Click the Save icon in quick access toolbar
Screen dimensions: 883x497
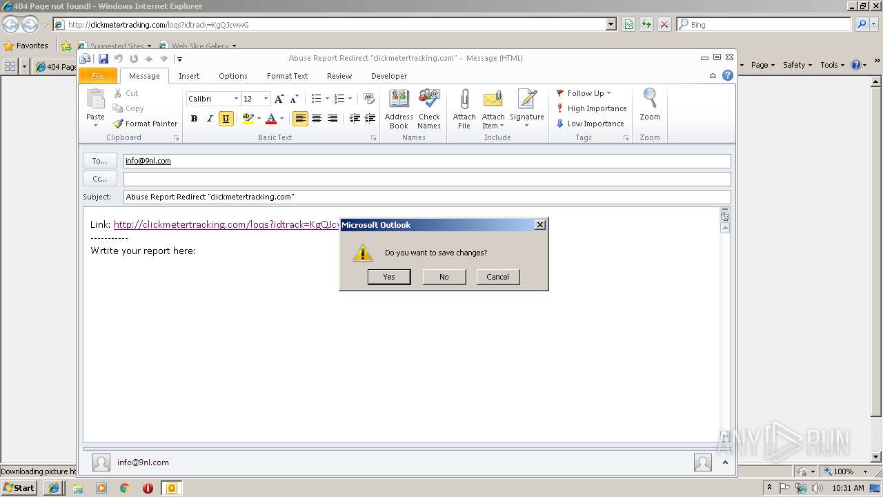click(103, 59)
